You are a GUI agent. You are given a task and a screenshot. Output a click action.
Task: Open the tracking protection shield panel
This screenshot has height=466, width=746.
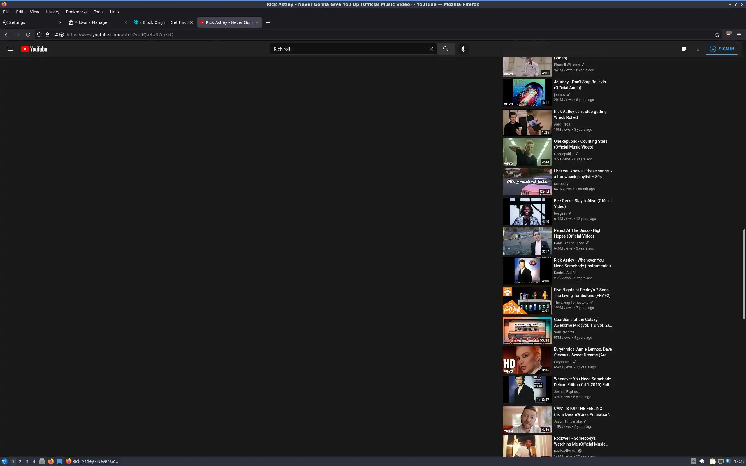point(39,35)
